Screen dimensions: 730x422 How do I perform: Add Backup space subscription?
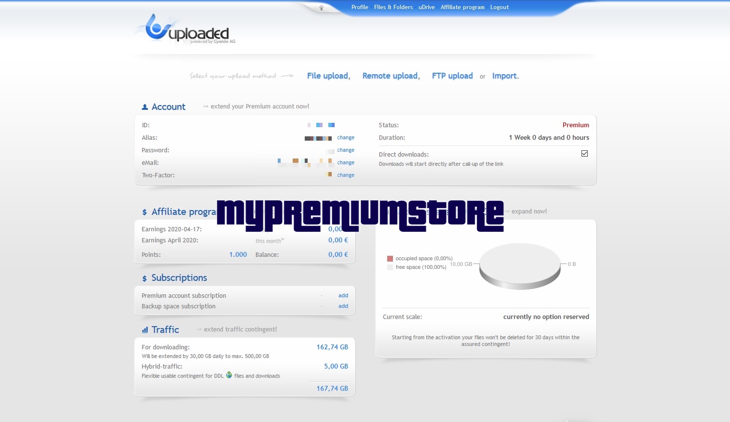pyautogui.click(x=343, y=306)
